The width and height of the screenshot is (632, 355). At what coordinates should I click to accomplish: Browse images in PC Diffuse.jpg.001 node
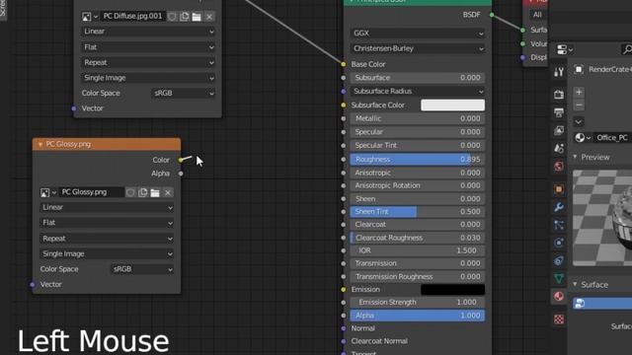[x=89, y=17]
